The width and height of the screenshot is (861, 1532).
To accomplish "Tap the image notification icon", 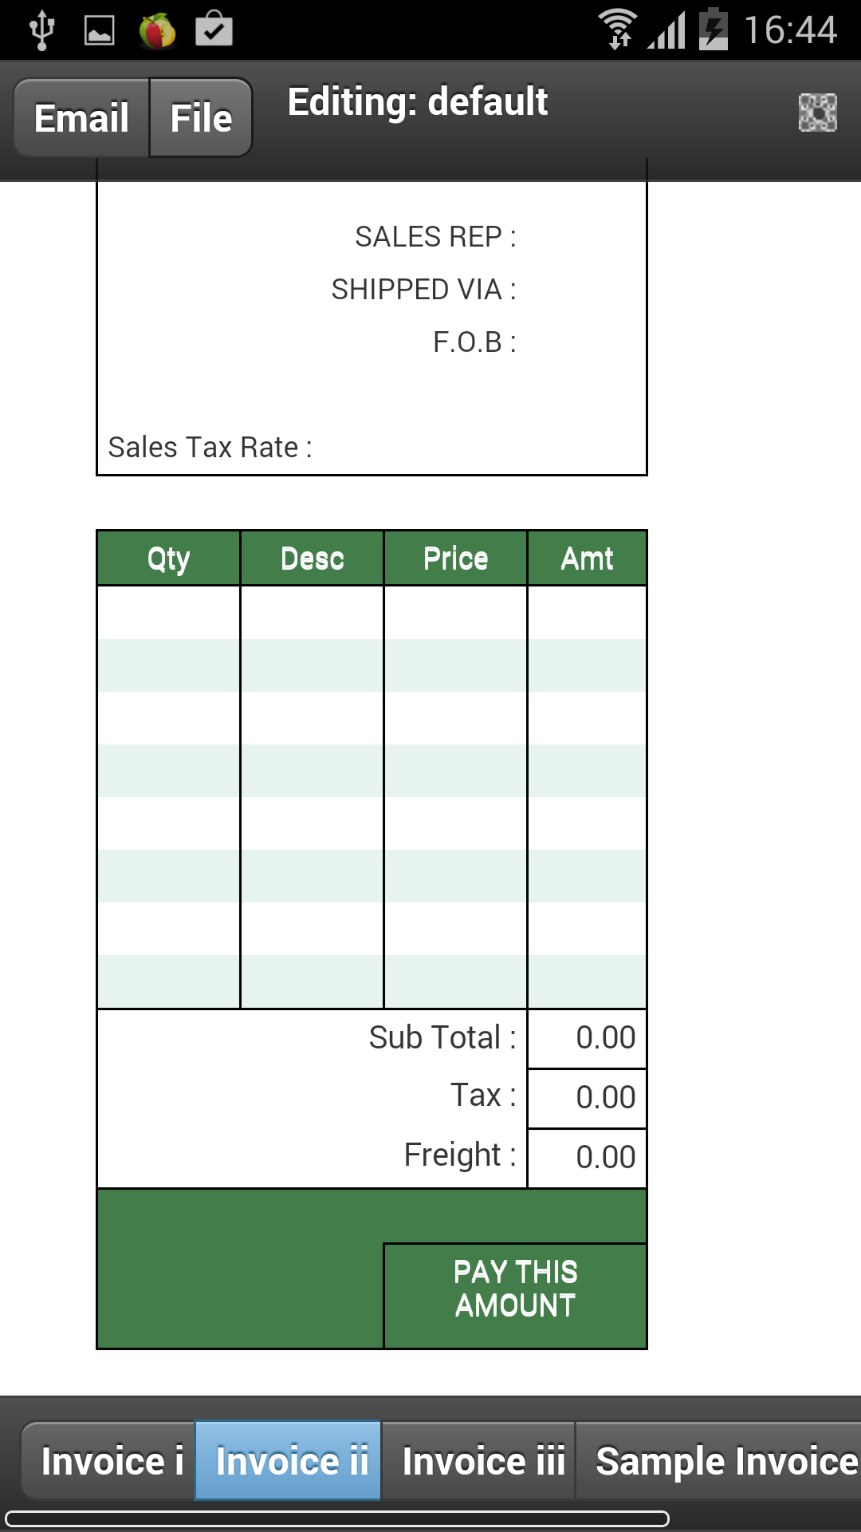I will pyautogui.click(x=100, y=31).
